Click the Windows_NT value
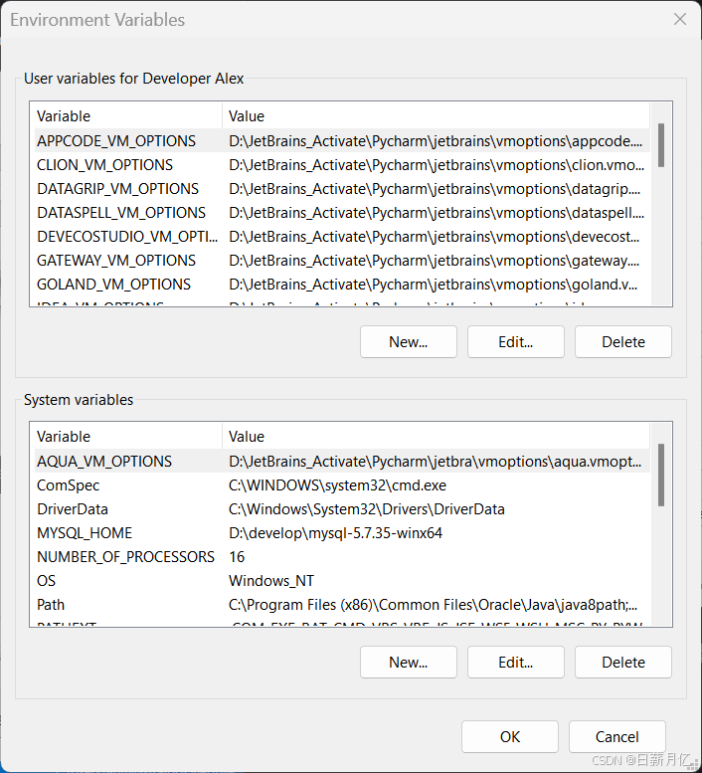 coord(271,581)
